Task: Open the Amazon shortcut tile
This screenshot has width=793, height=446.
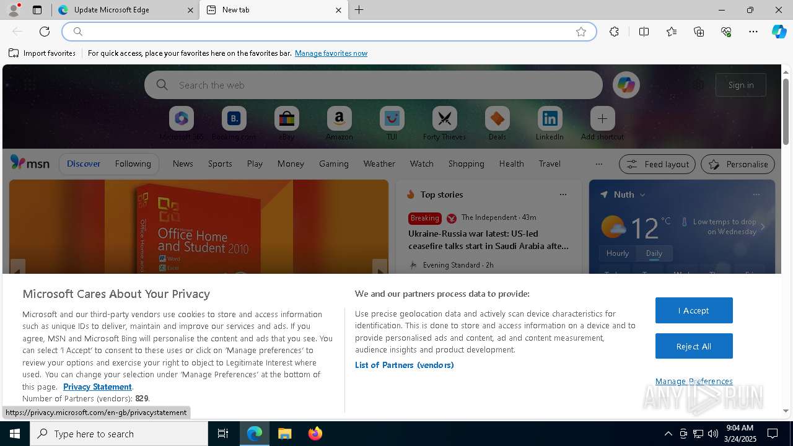Action: coord(339,124)
